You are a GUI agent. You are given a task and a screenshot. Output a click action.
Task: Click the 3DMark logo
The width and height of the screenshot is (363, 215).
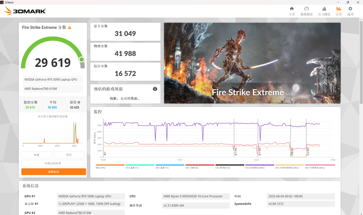[25, 11]
